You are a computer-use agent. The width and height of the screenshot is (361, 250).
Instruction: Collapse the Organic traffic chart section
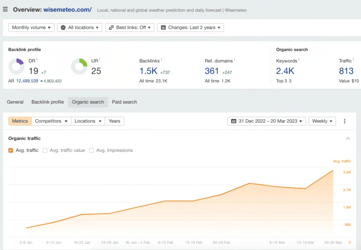(348, 139)
